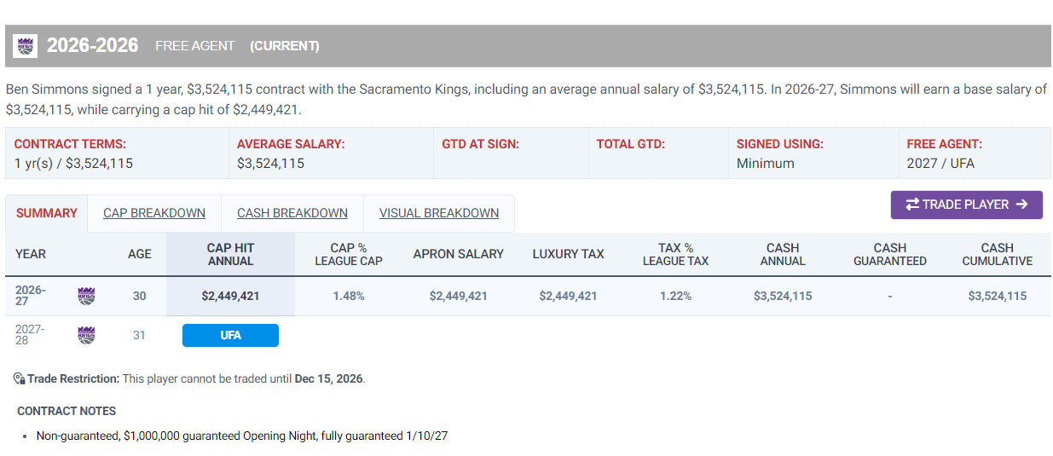The height and width of the screenshot is (456, 1053).
Task: Click the swap arrows icon on the Trade Player button
Action: tap(912, 205)
